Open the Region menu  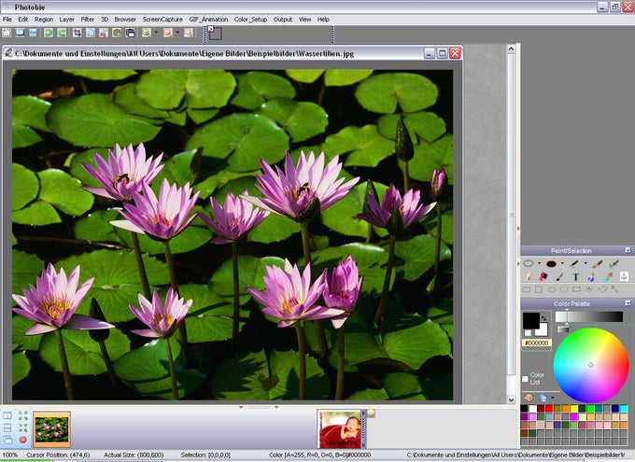[44, 19]
